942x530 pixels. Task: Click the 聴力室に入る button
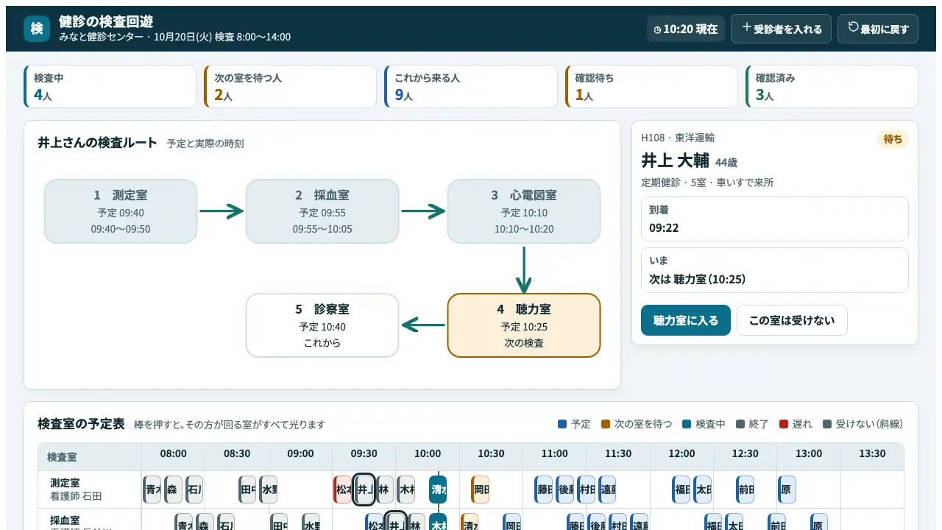(x=686, y=320)
